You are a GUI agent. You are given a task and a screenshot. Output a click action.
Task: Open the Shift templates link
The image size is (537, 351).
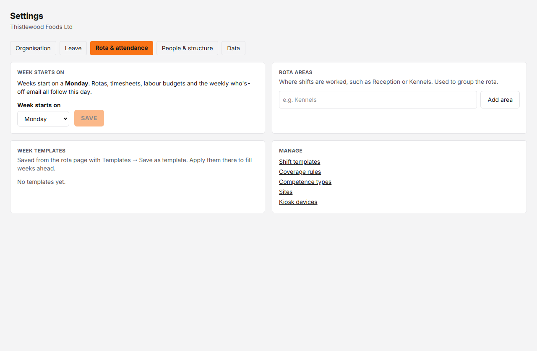click(300, 162)
